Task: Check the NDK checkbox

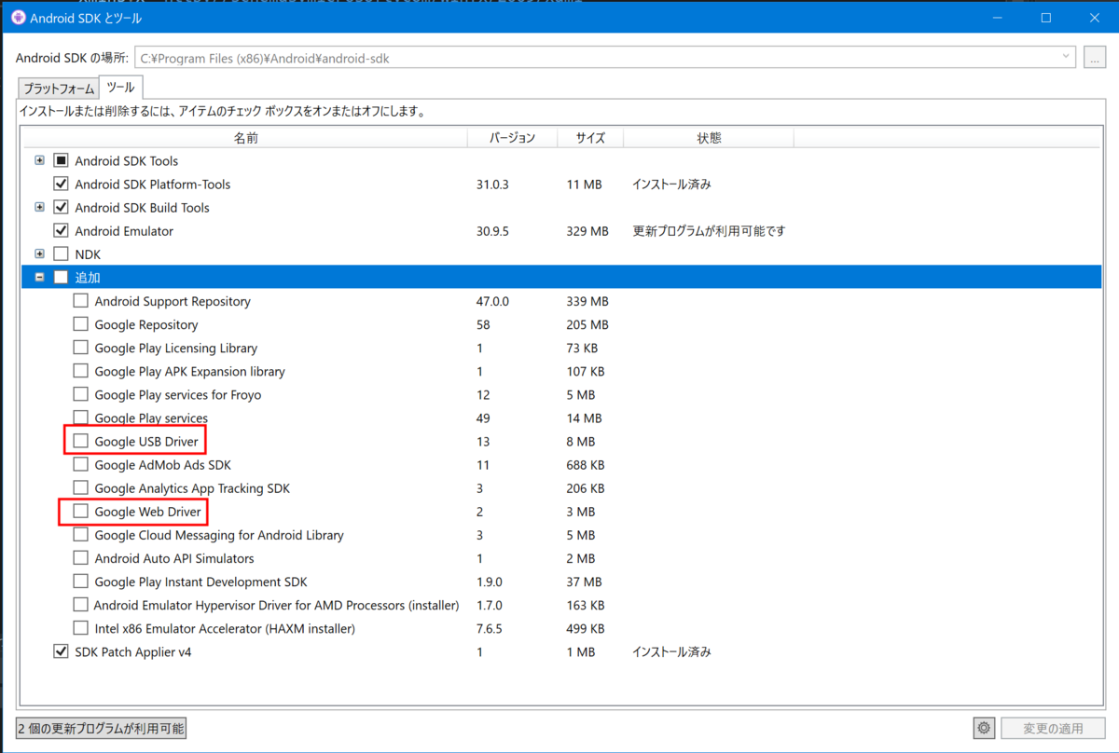Action: point(62,253)
